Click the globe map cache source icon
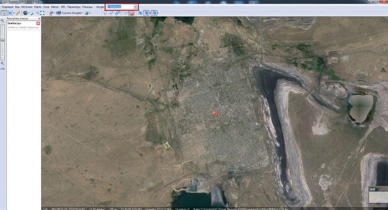388x210 pixels. click(25, 13)
